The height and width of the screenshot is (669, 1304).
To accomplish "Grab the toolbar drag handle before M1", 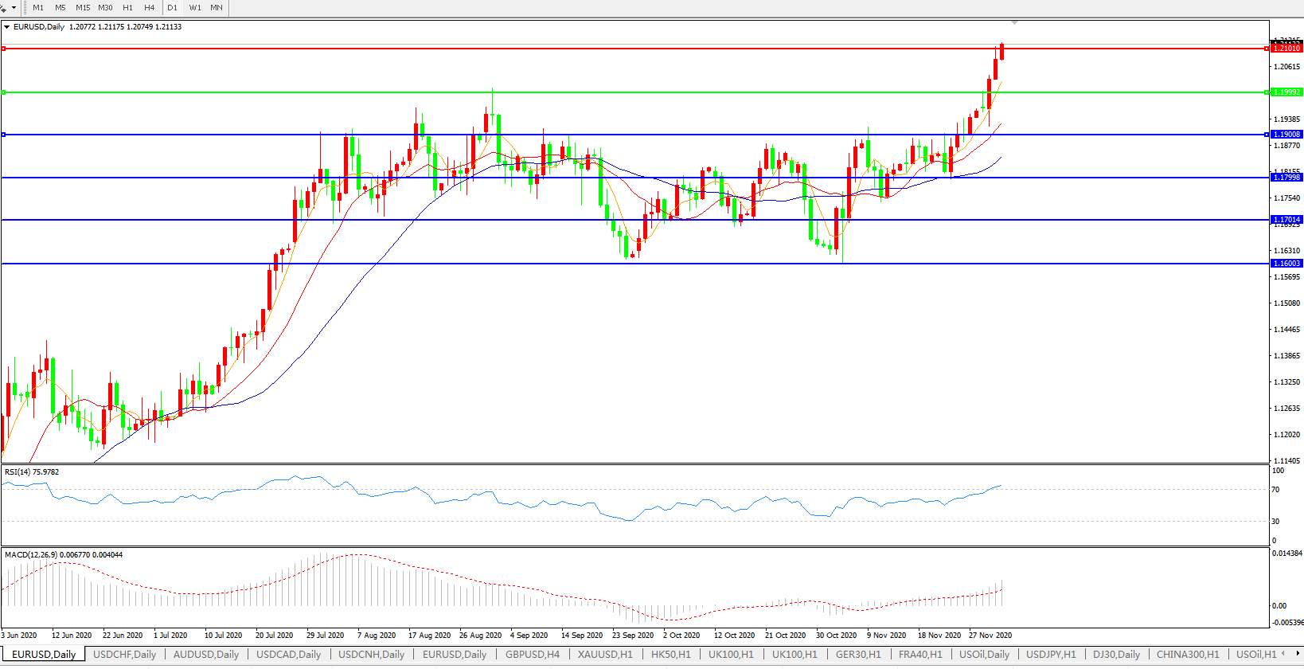I will [25, 8].
